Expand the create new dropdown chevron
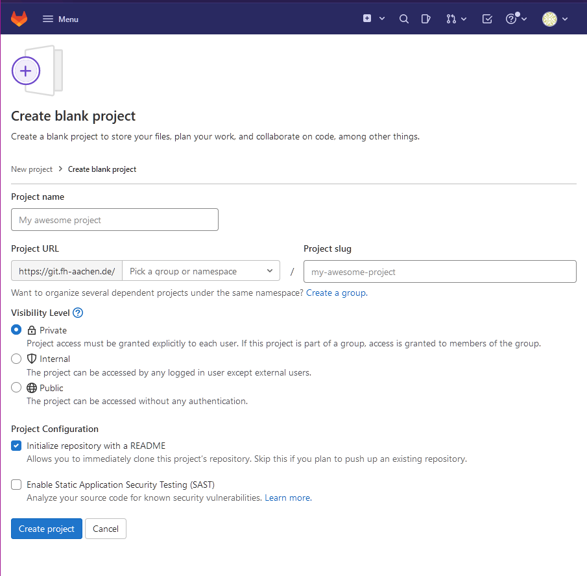The image size is (587, 576). tap(381, 19)
